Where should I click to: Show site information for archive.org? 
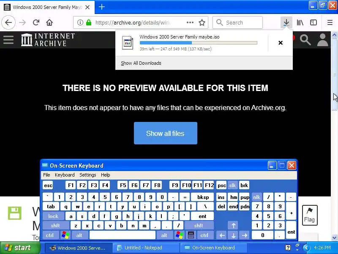[x=80, y=22]
